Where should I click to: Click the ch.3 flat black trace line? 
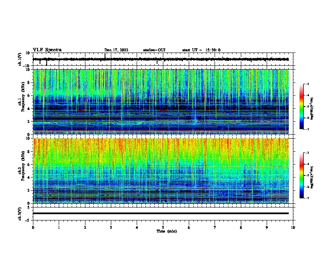tap(161, 213)
